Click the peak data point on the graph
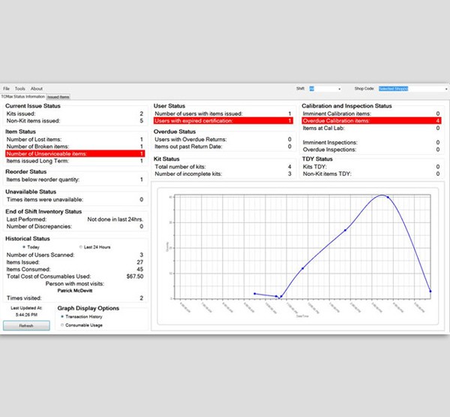This screenshot has width=450, height=417. point(387,197)
